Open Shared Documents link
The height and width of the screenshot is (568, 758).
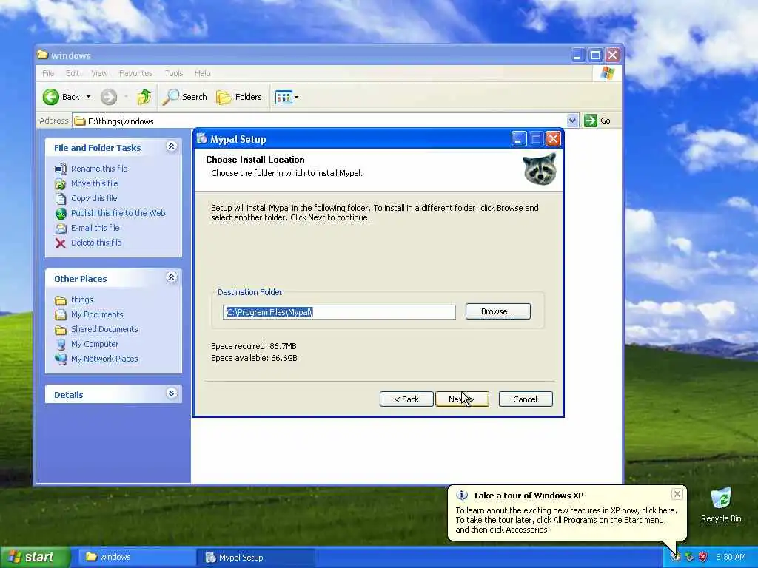[x=104, y=329]
